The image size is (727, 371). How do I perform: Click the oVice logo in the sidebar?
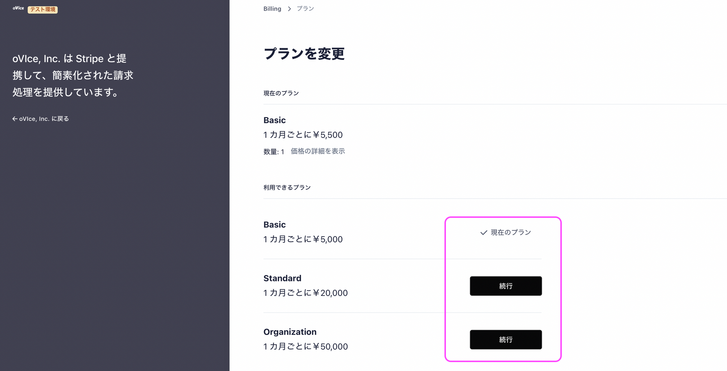coord(18,8)
